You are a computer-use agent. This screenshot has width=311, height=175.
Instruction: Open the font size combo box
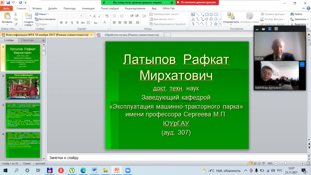click(x=87, y=16)
